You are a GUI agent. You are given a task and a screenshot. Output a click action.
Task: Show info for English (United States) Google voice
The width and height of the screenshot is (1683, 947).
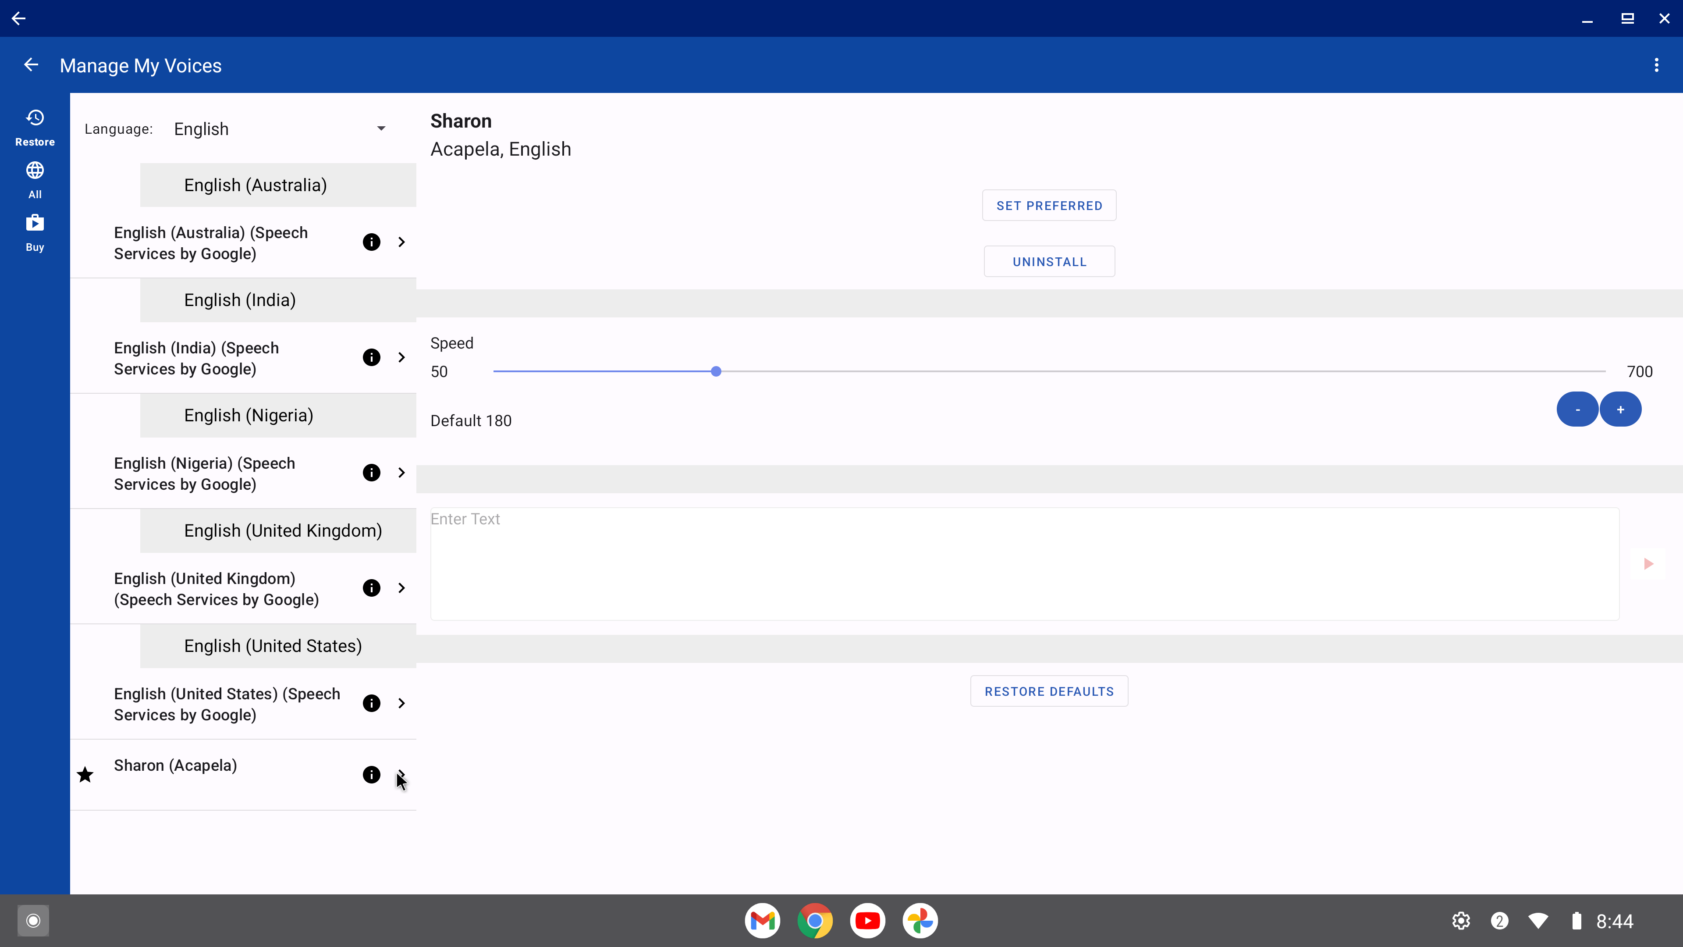(371, 703)
